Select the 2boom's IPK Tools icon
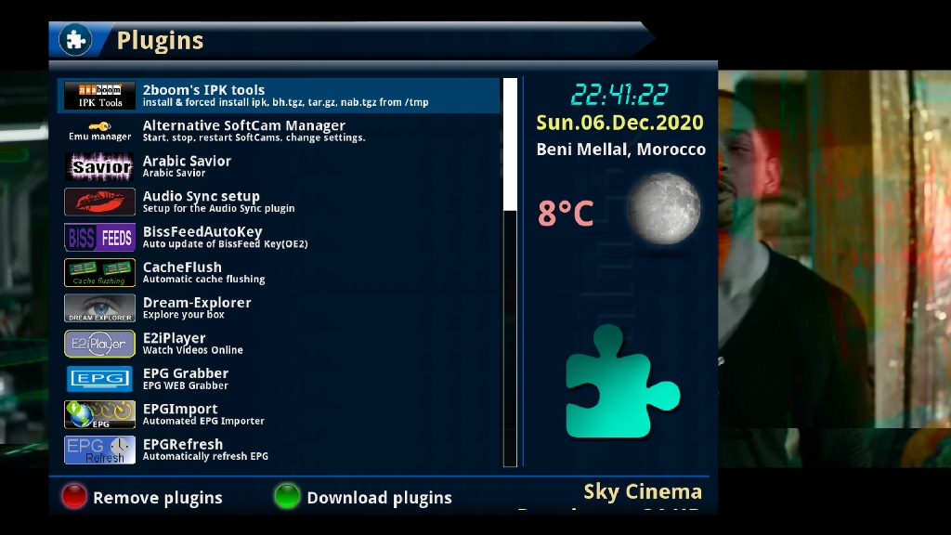Viewport: 951px width, 535px height. (100, 96)
